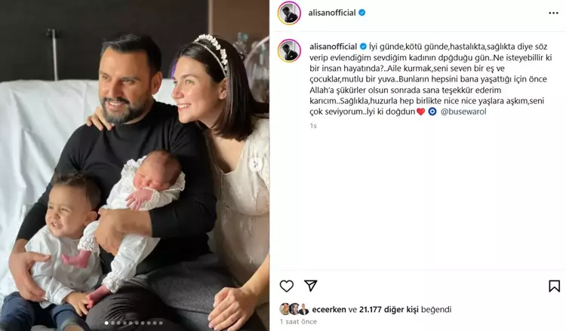
Task: Save the post with the bookmark icon
Action: [x=554, y=286]
